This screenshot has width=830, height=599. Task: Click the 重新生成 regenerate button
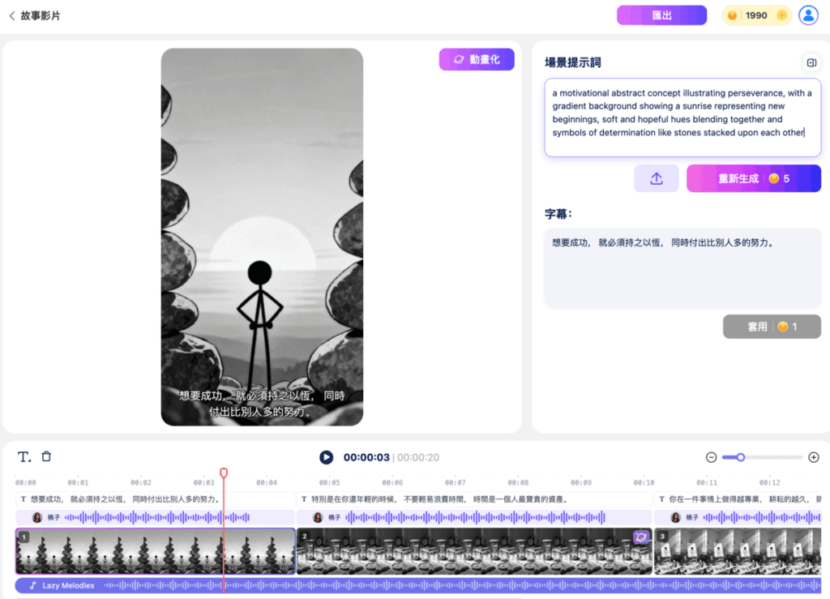click(754, 178)
